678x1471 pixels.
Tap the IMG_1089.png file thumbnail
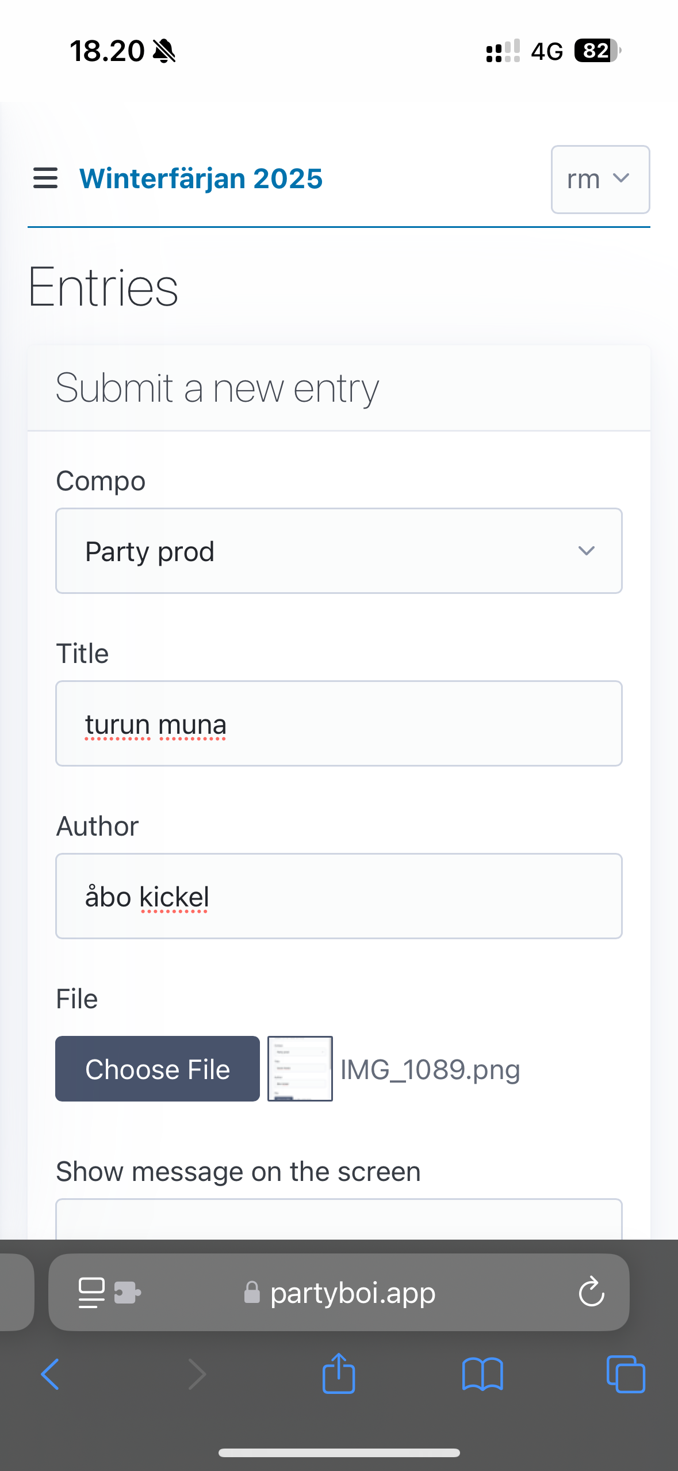[300, 1069]
